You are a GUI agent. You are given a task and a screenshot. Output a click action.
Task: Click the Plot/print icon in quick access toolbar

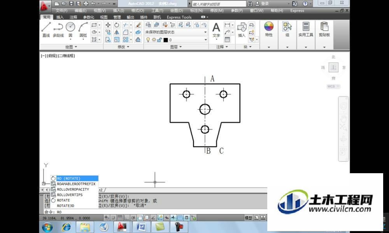(86, 3)
